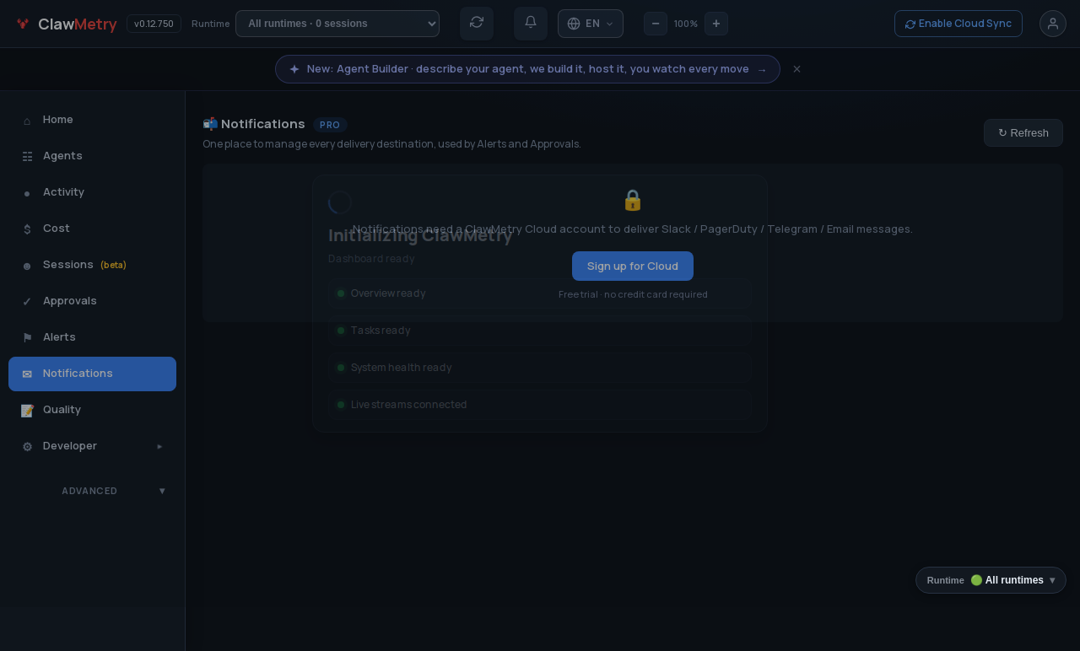Image resolution: width=1080 pixels, height=651 pixels.
Task: Click the Home house icon
Action: click(x=27, y=121)
